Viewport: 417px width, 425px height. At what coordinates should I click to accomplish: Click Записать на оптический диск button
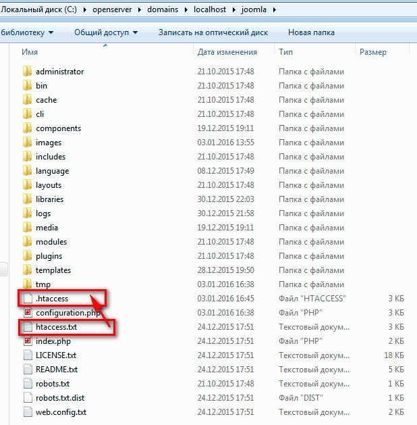coord(213,32)
